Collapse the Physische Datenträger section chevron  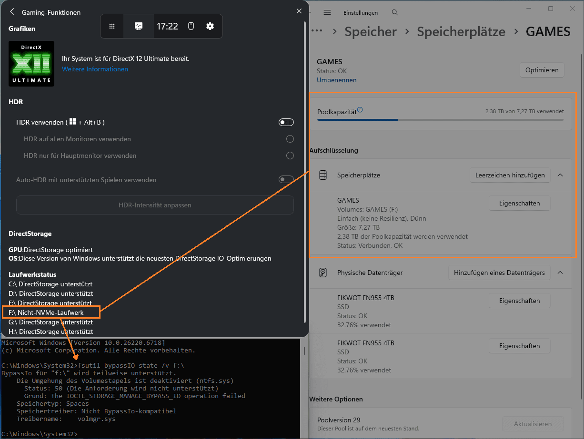[x=560, y=273]
